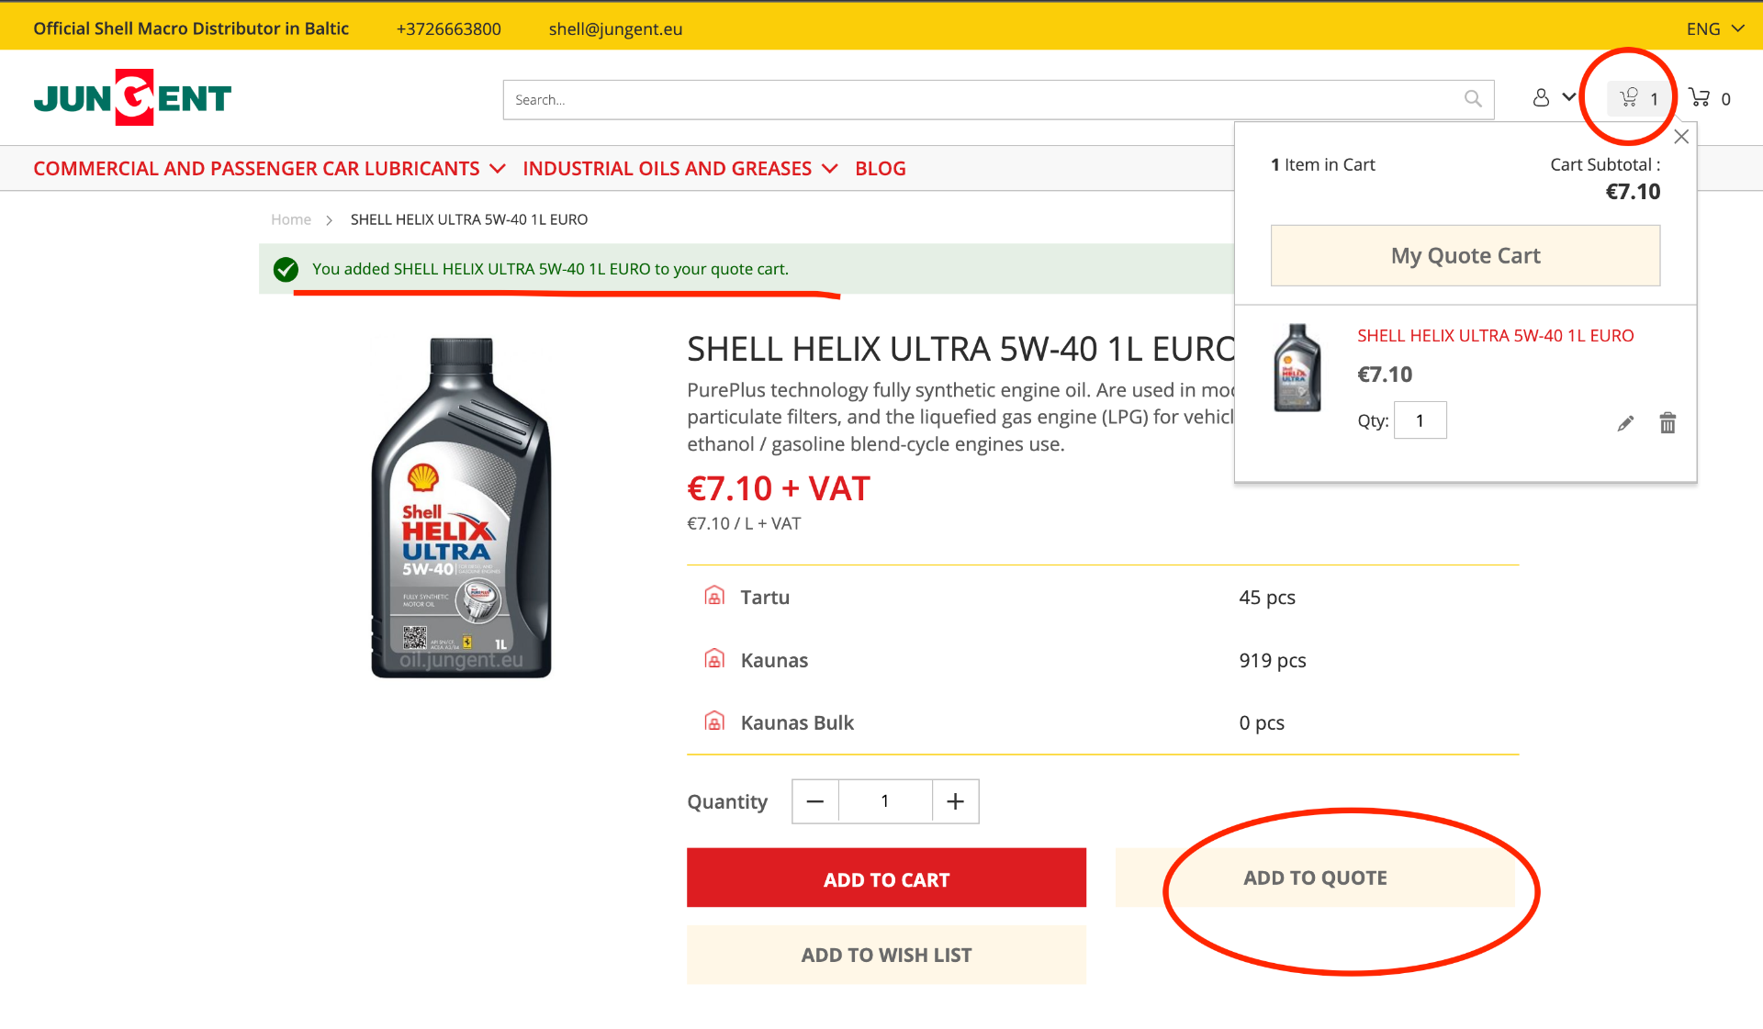
Task: Open My Quote Cart button
Action: tap(1465, 255)
